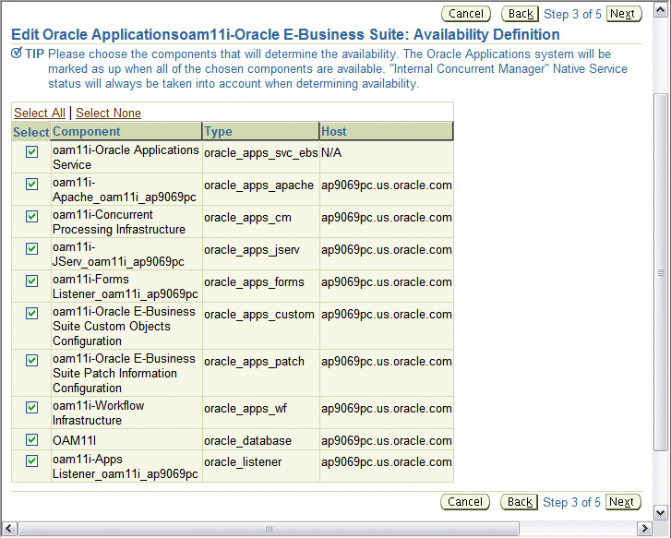Toggle checkbox for oam11i-Workflow Infrastructure
671x538 pixels.
click(31, 408)
